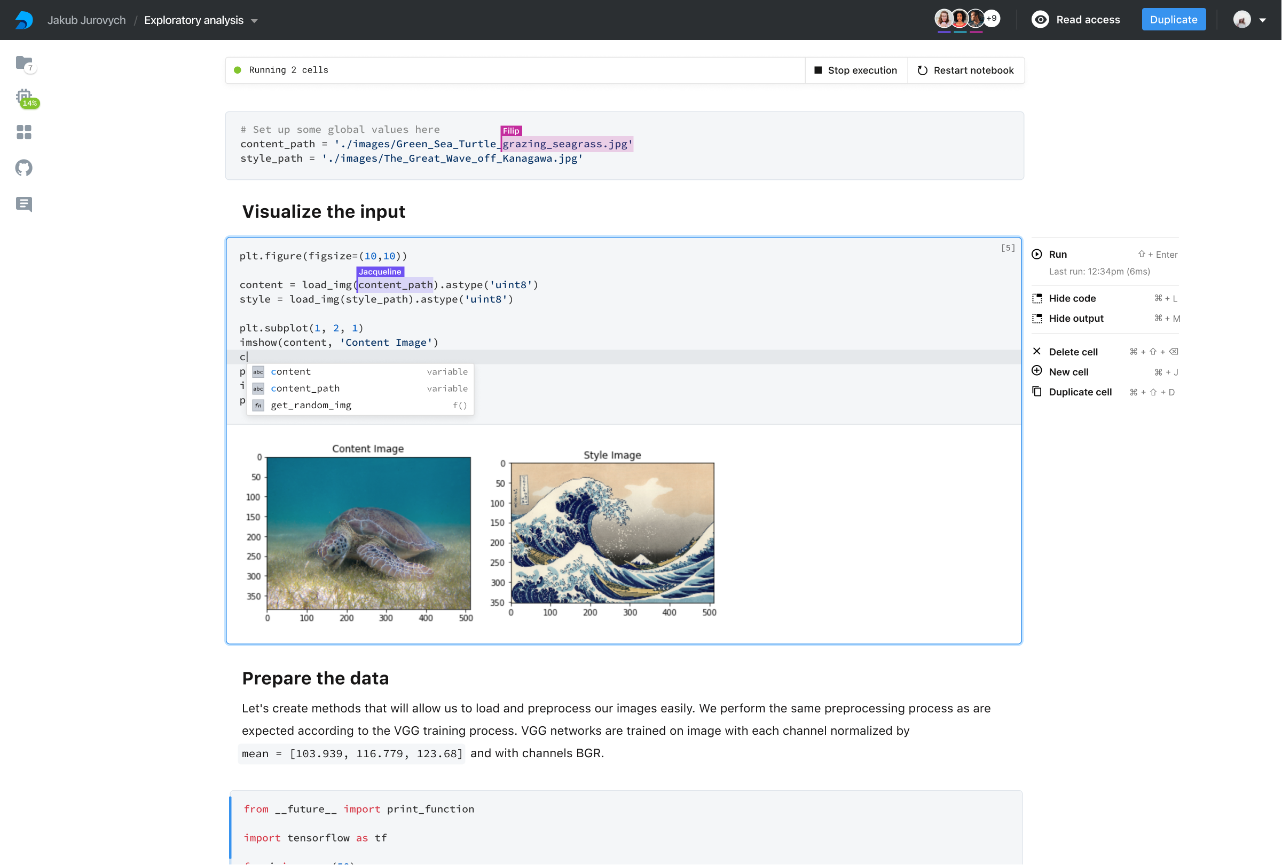Image resolution: width=1282 pixels, height=865 pixels.
Task: Click the Hide code icon
Action: 1036,298
